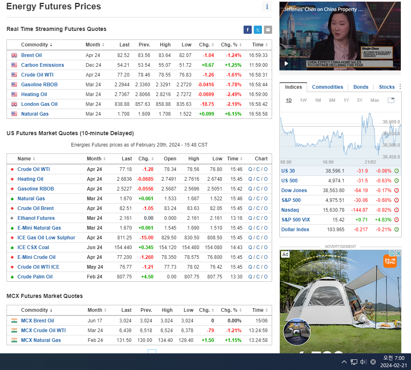Select the 1W chart timeframe

(x=303, y=100)
